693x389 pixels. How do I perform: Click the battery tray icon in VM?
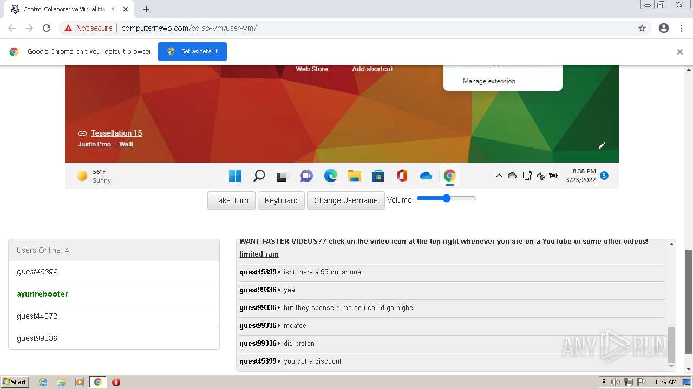[553, 176]
